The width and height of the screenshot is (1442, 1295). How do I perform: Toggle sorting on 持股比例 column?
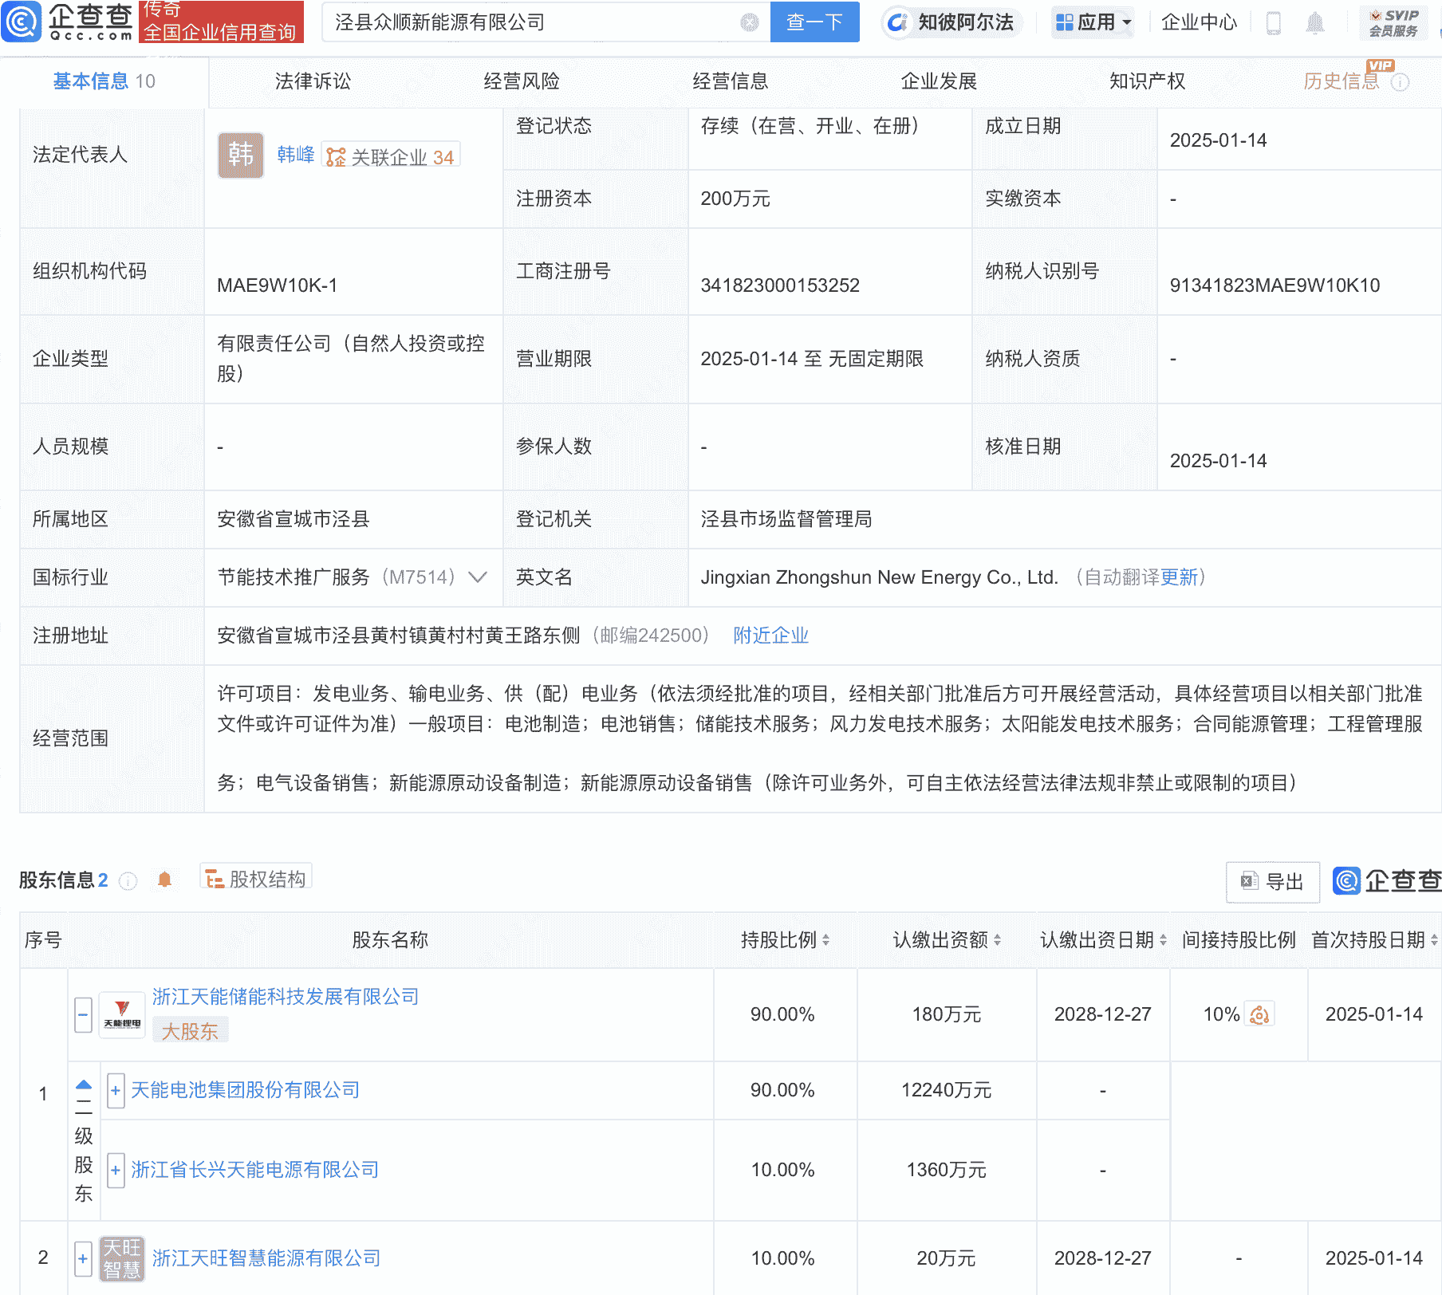click(827, 941)
